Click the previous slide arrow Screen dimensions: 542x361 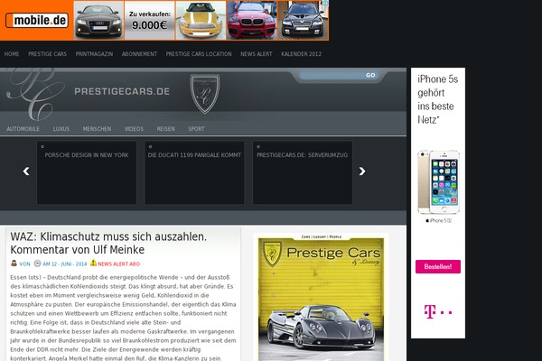[26, 171]
